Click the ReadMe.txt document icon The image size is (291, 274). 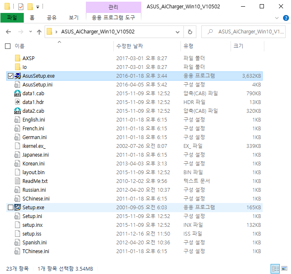click(17, 181)
